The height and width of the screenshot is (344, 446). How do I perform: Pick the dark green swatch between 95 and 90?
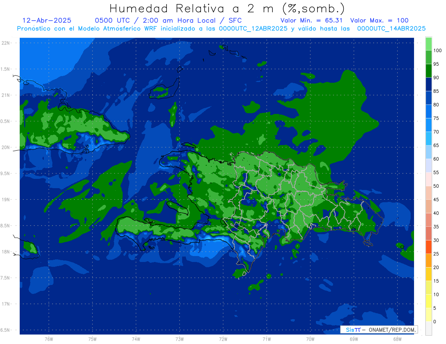(x=429, y=71)
